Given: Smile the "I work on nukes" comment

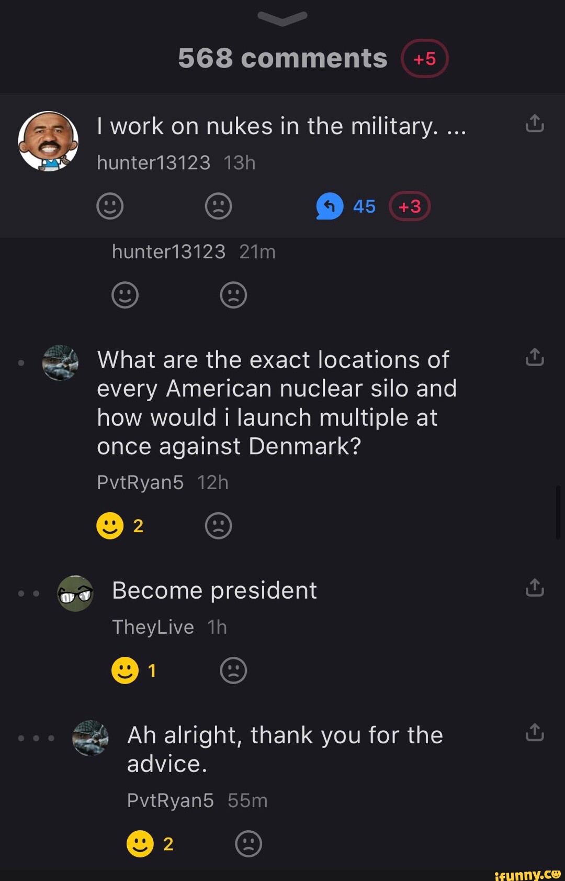Looking at the screenshot, I should tap(110, 206).
